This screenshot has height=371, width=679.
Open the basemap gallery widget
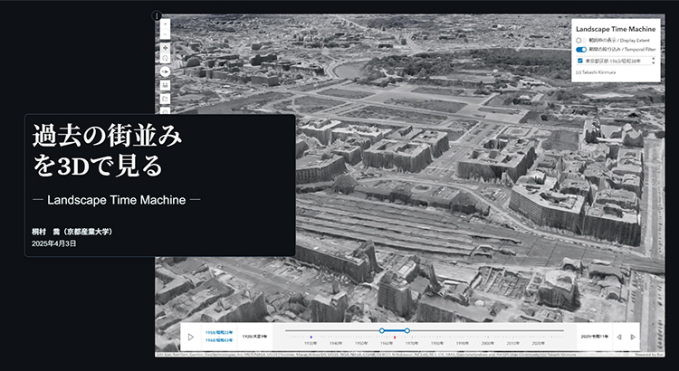[x=165, y=85]
